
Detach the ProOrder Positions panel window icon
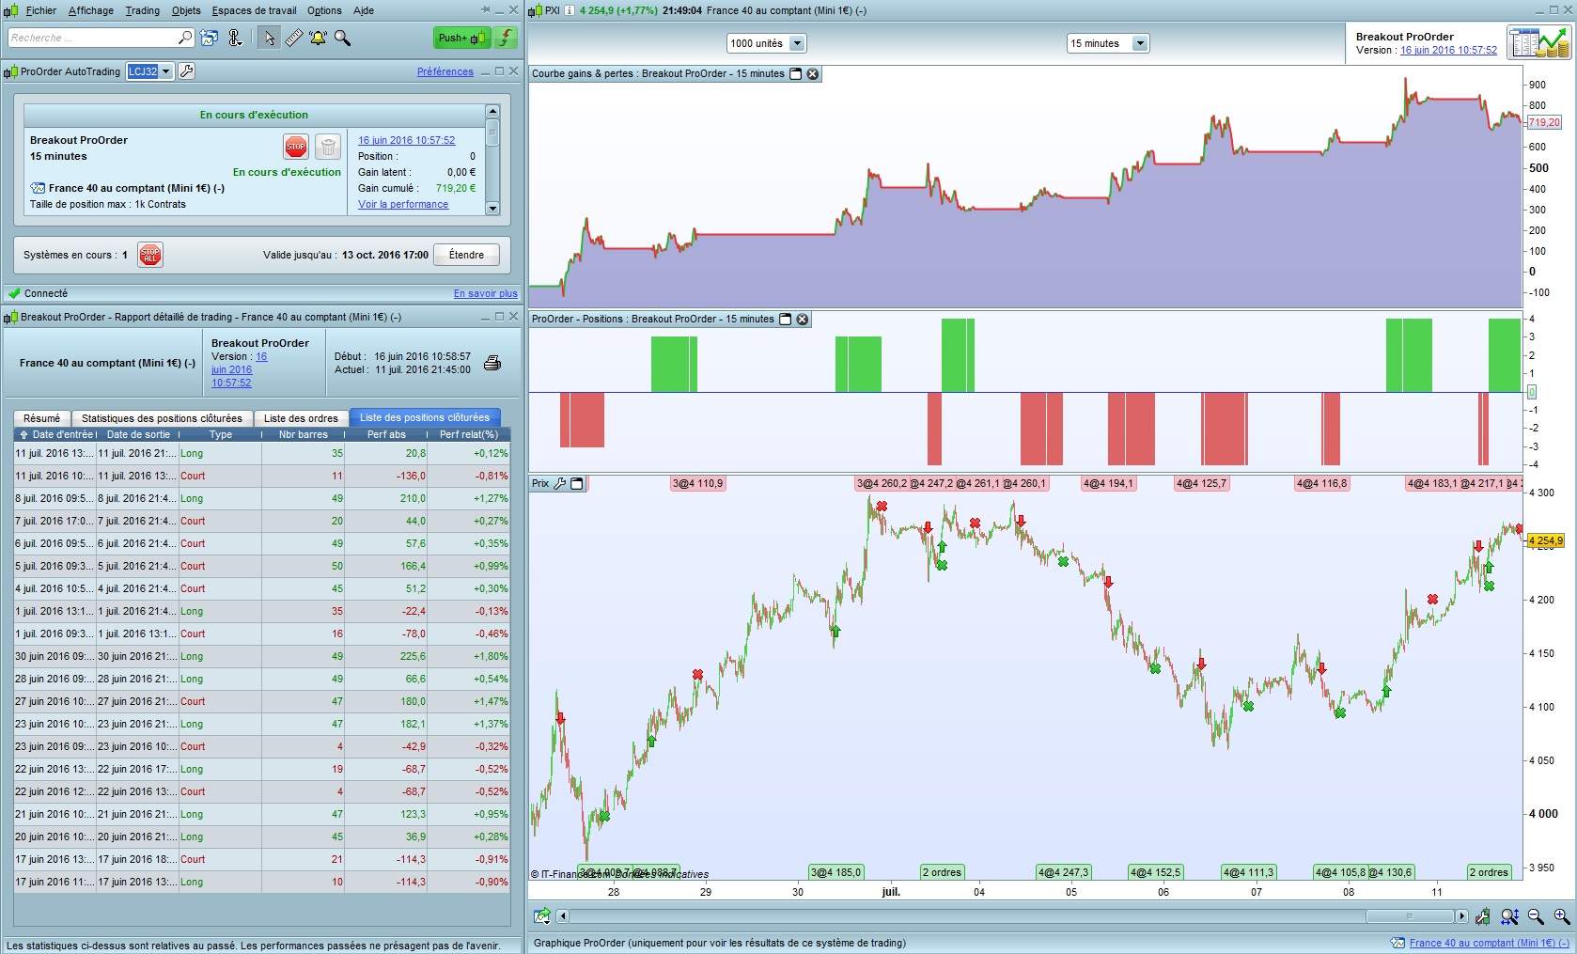[x=786, y=320]
